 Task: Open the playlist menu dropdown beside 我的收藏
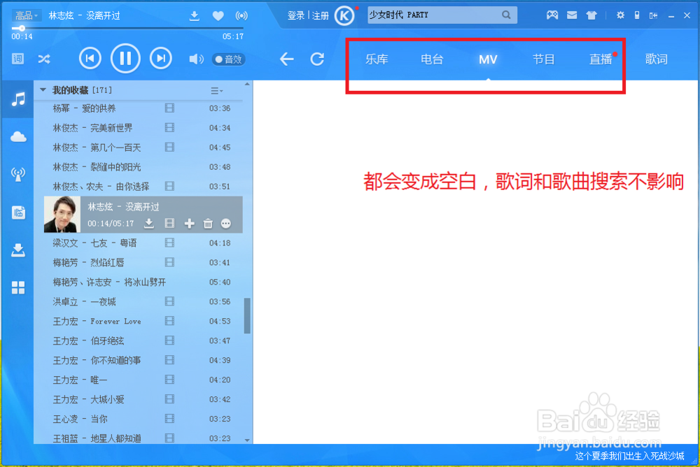pos(216,91)
